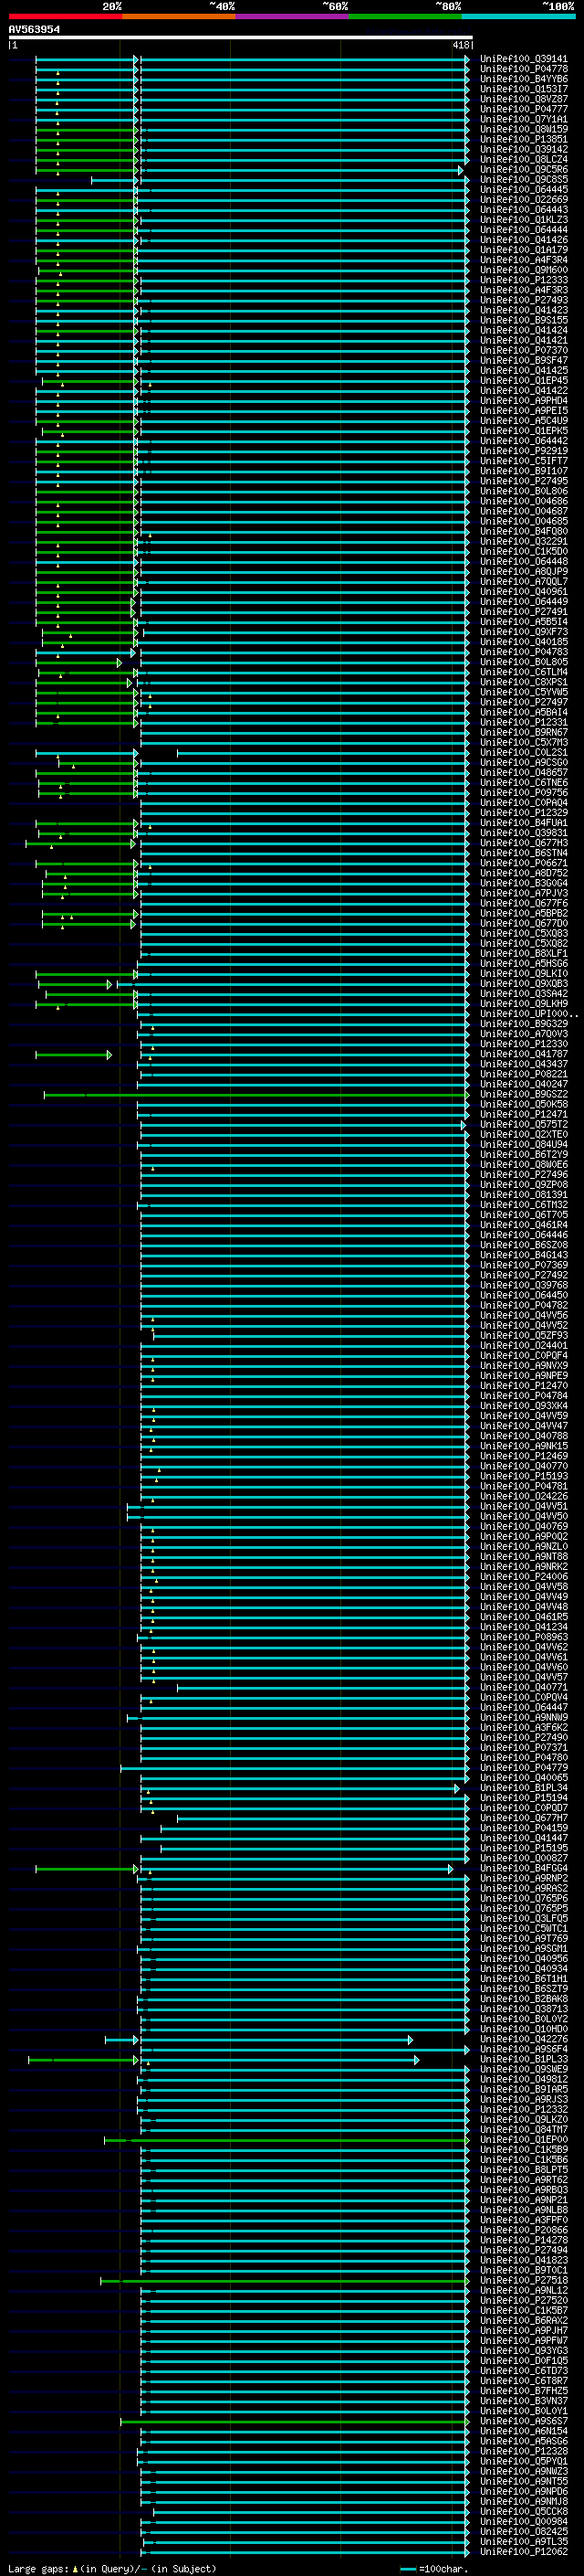The width and height of the screenshot is (584, 2576).
Task: Open hit UniRef100_Q50K58
Action: pyautogui.click(x=524, y=1104)
